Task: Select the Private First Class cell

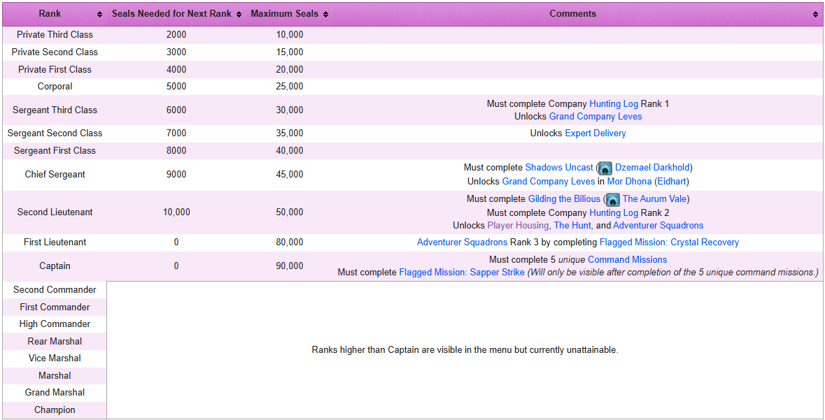Action: [x=55, y=69]
